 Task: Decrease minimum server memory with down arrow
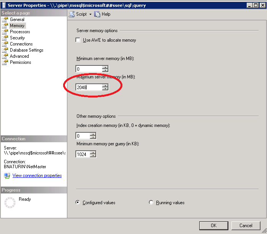click(x=105, y=70)
